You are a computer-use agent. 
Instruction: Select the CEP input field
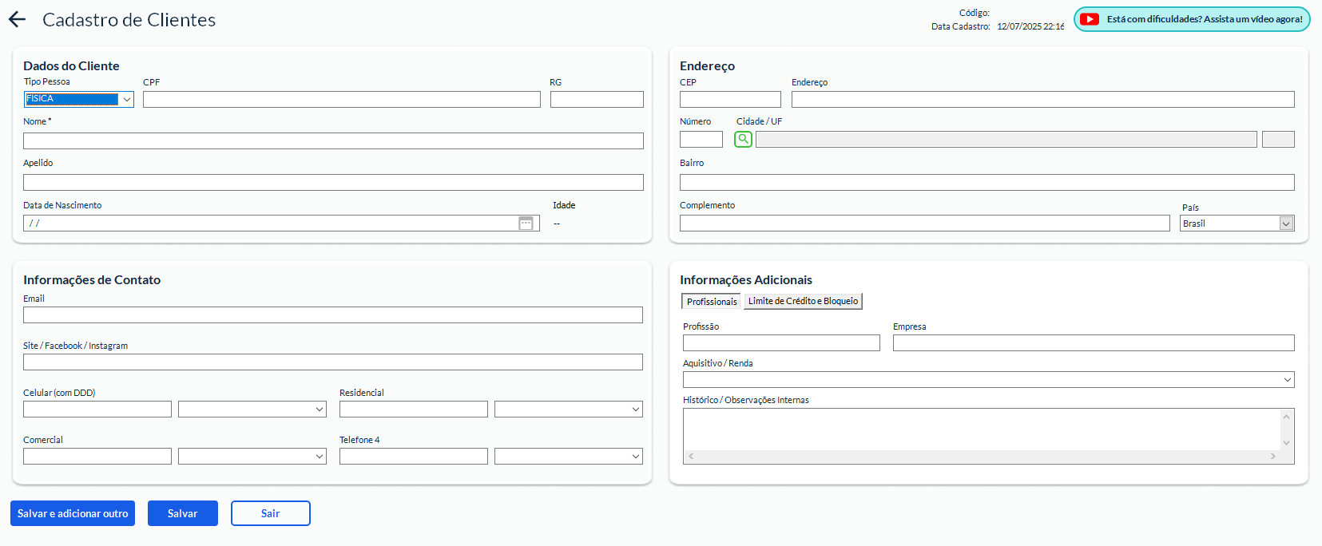729,100
